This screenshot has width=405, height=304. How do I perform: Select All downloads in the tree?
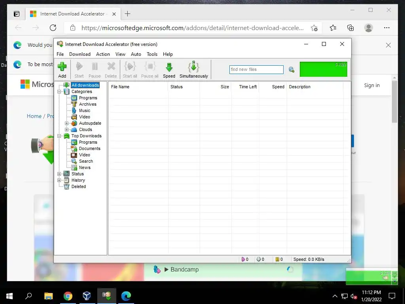coord(85,85)
